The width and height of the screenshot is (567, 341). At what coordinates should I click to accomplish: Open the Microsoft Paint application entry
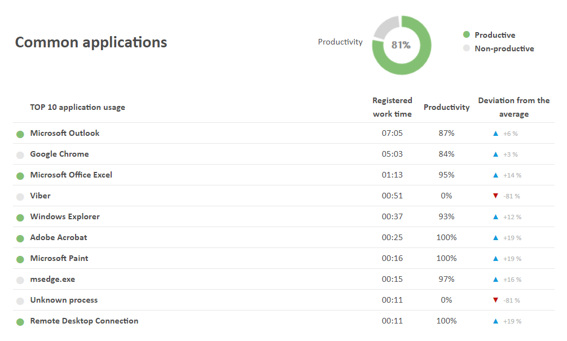[x=59, y=259]
